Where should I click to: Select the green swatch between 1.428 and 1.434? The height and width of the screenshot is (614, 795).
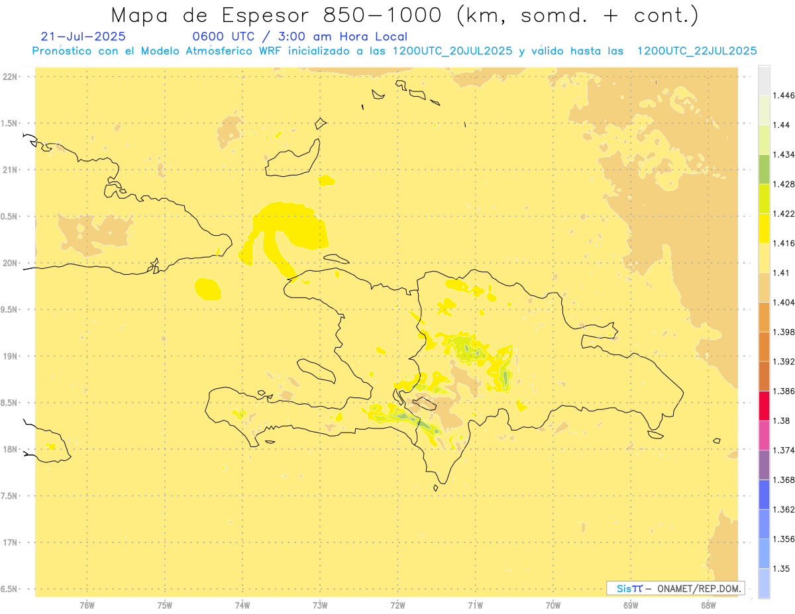764,169
